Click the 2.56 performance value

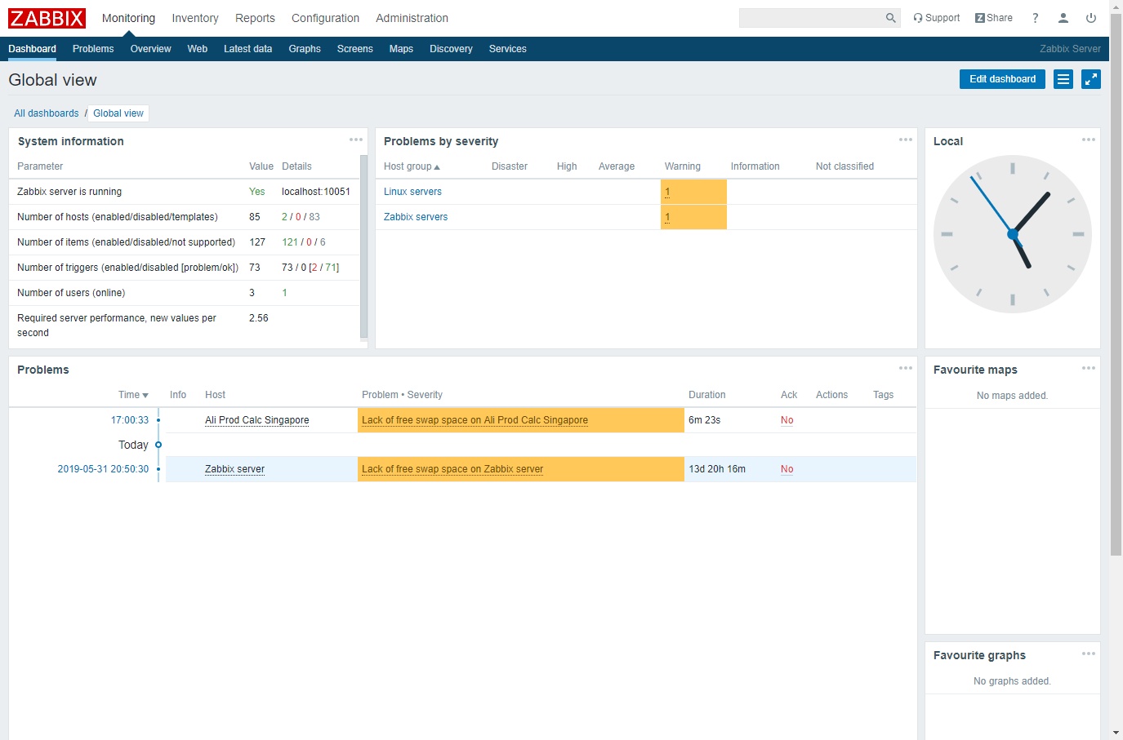(258, 318)
